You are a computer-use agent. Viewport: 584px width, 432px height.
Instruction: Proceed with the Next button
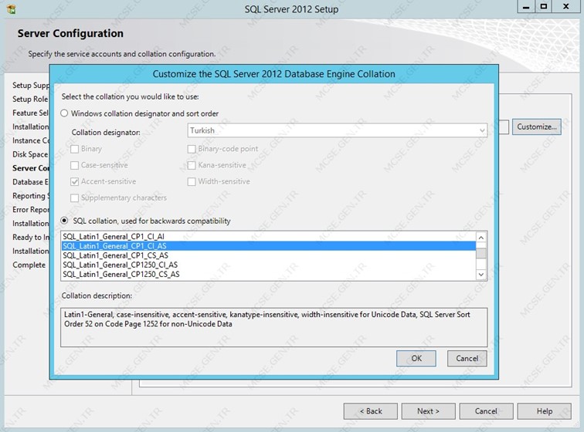tap(428, 411)
